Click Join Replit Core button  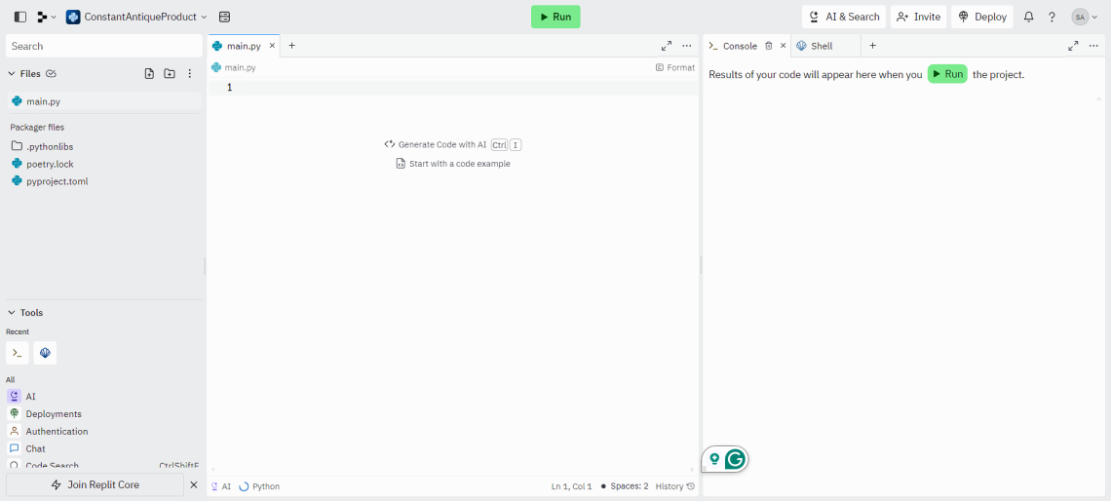click(95, 484)
